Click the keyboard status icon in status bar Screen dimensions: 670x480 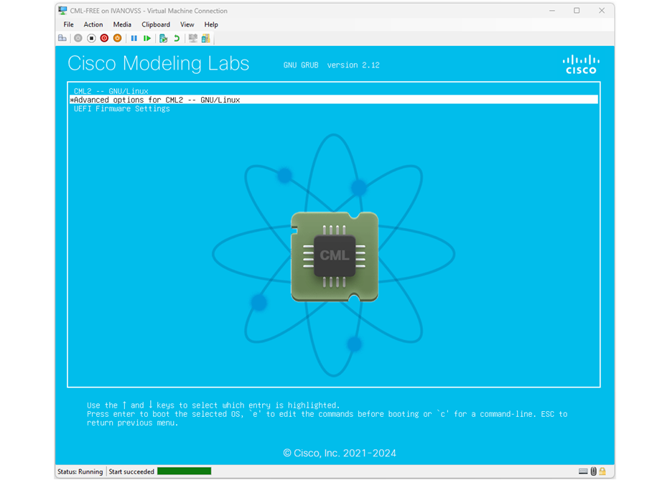583,471
